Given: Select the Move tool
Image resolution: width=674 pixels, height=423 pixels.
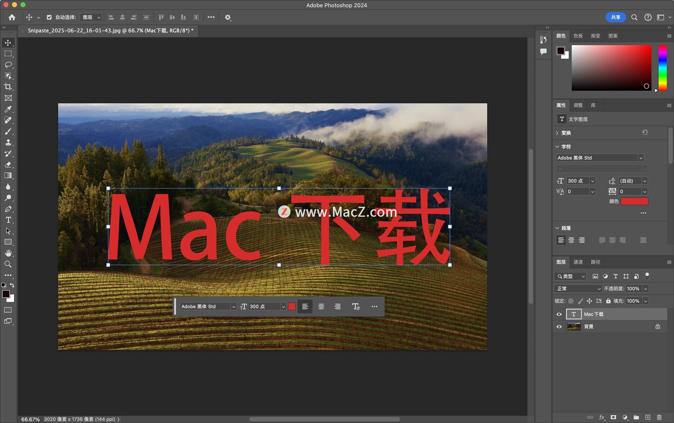Looking at the screenshot, I should tap(8, 43).
